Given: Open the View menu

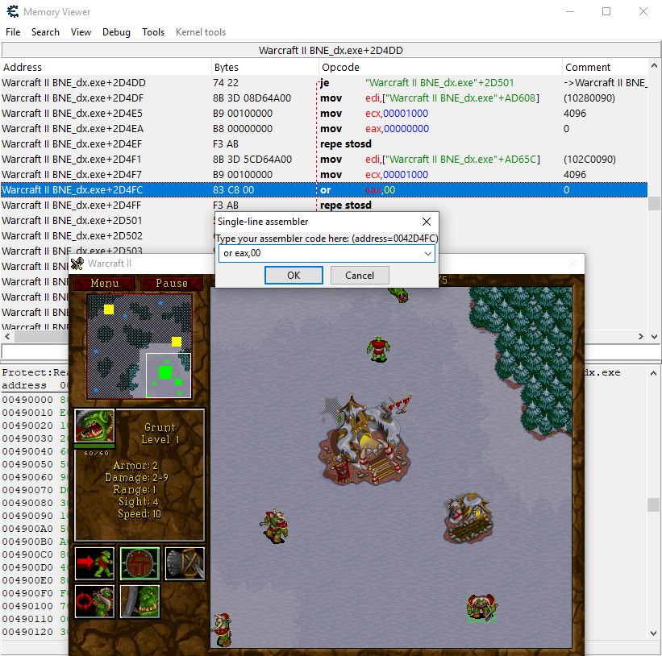Looking at the screenshot, I should [x=81, y=32].
